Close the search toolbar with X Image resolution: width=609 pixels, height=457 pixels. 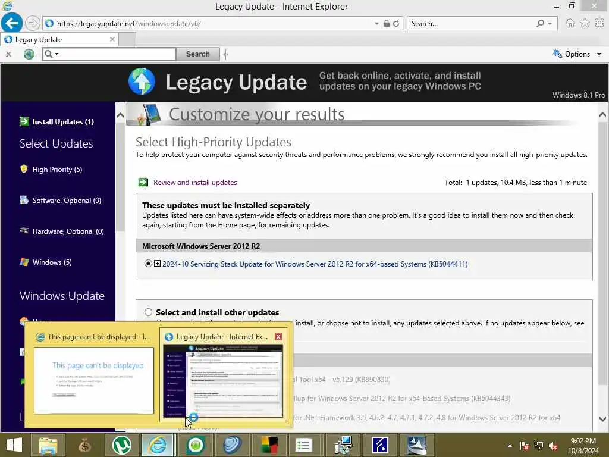point(8,54)
